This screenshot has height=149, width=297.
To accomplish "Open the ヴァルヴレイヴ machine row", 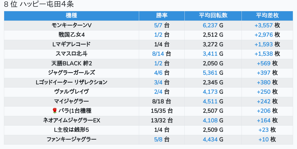I will point(71,92).
